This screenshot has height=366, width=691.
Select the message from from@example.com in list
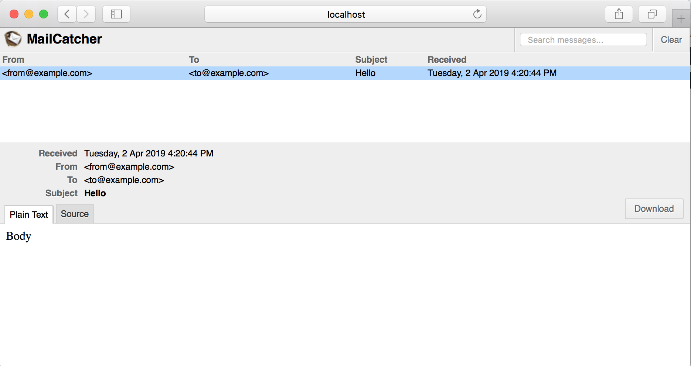click(x=345, y=73)
